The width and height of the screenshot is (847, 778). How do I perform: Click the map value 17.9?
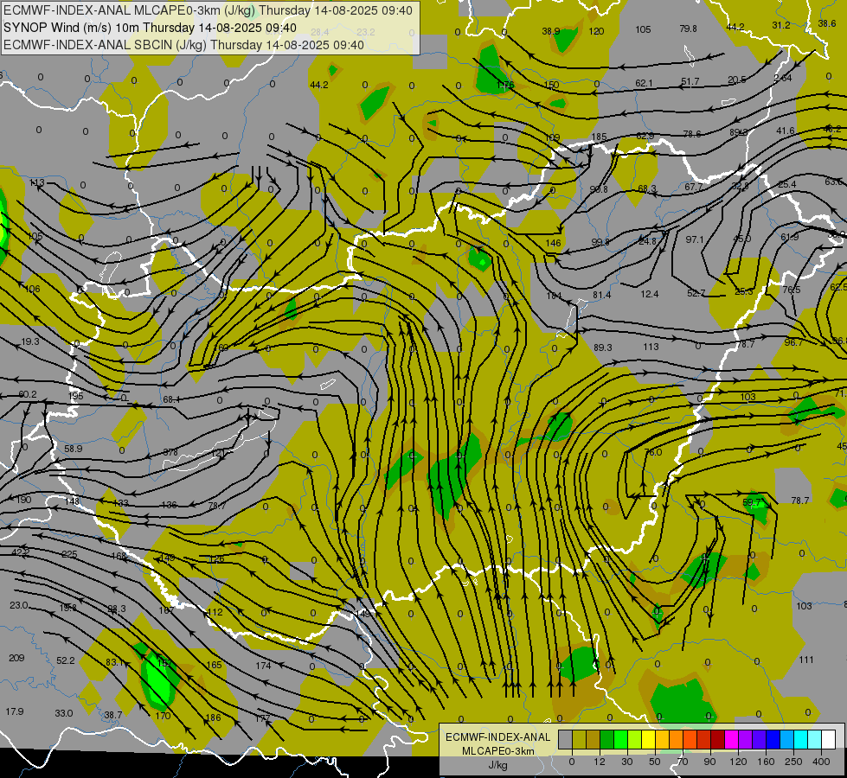tap(15, 711)
